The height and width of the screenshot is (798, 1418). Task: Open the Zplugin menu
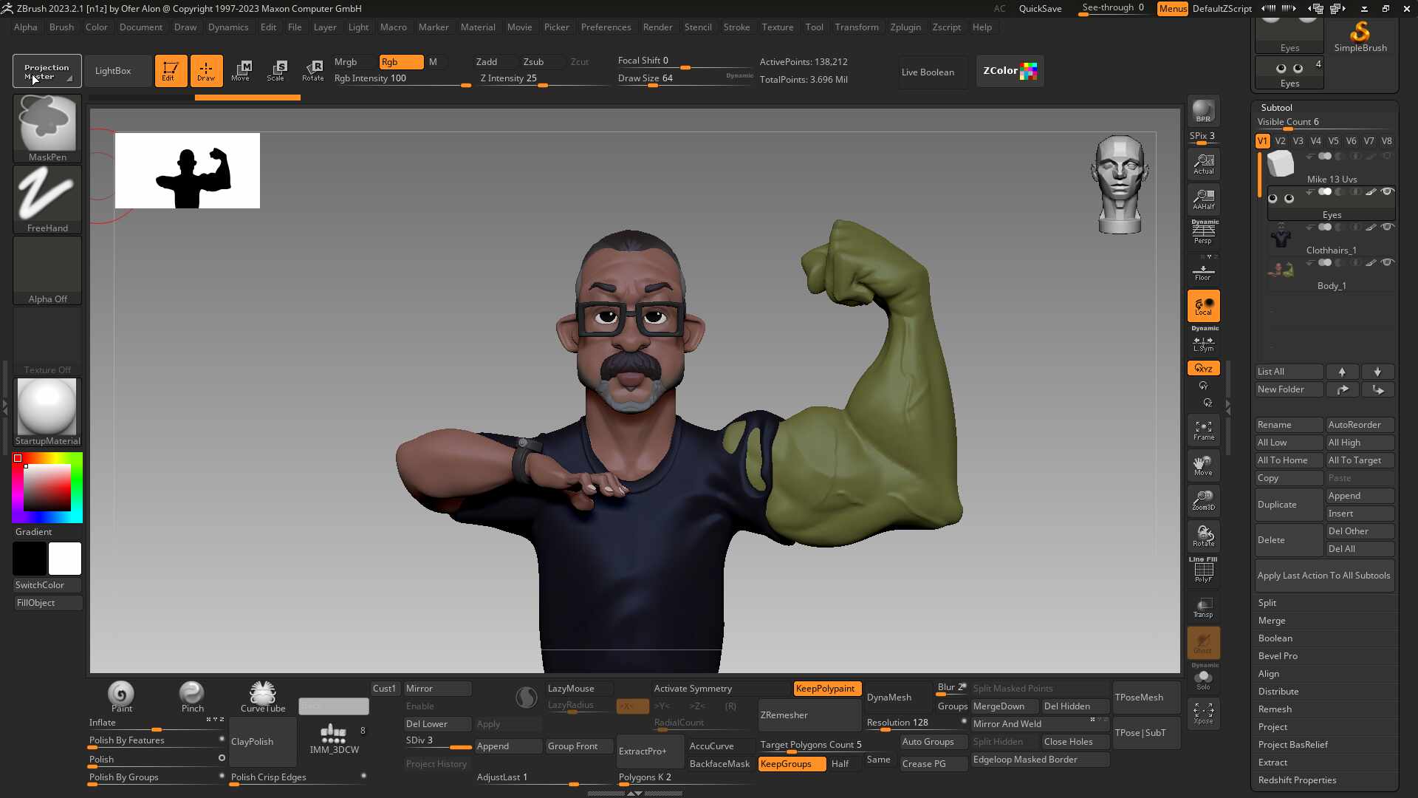905,27
